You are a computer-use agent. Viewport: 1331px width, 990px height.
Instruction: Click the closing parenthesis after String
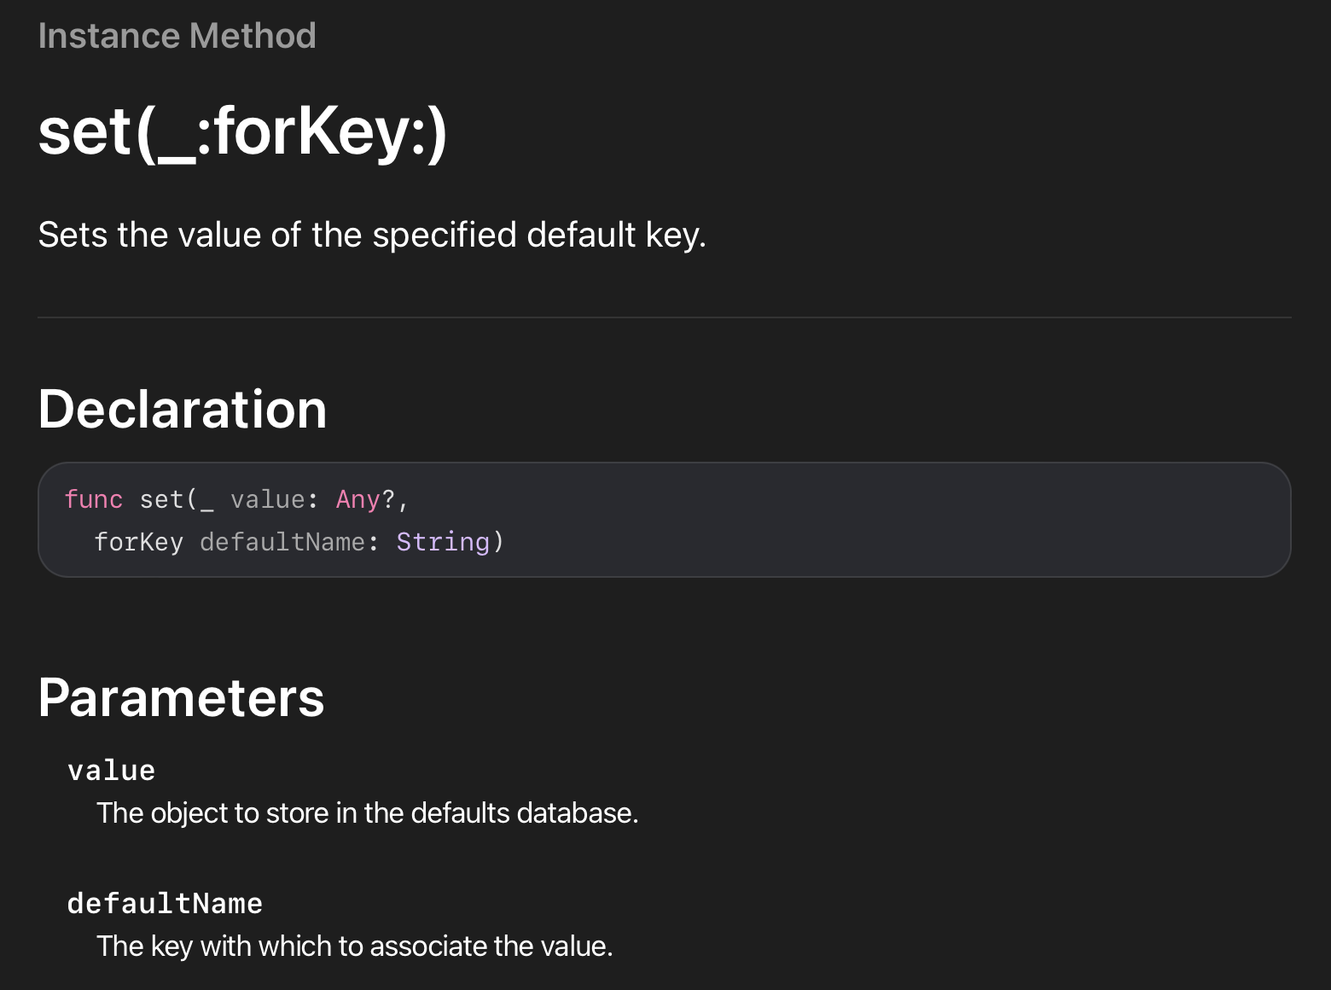498,542
